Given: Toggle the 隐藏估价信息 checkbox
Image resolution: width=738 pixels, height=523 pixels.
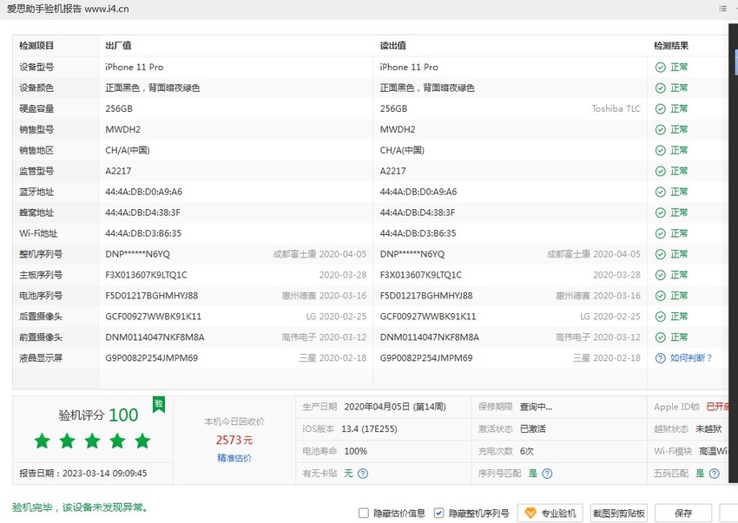Looking at the screenshot, I should click(x=363, y=513).
